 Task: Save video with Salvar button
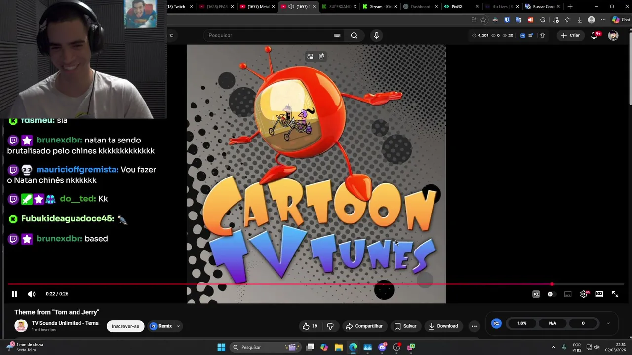coord(405,326)
